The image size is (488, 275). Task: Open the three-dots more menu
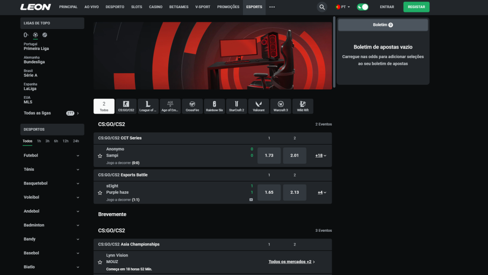click(x=272, y=7)
